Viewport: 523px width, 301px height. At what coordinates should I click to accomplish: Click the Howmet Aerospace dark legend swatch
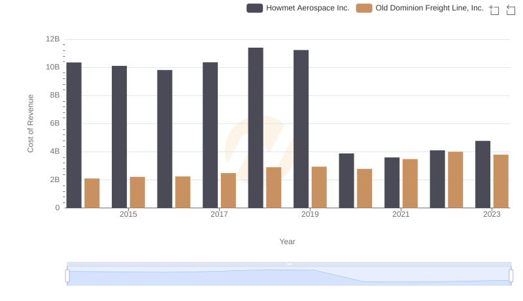[x=254, y=8]
